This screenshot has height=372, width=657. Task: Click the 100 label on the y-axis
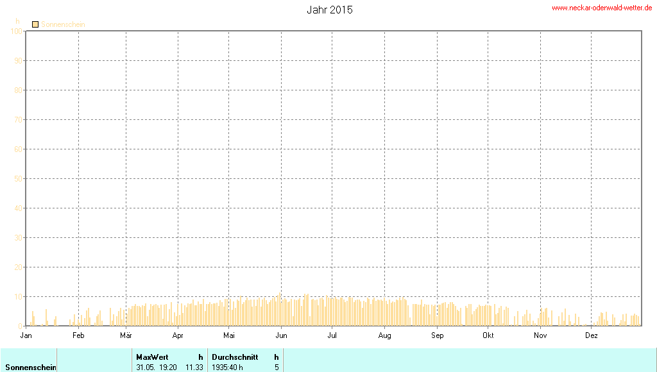16,31
